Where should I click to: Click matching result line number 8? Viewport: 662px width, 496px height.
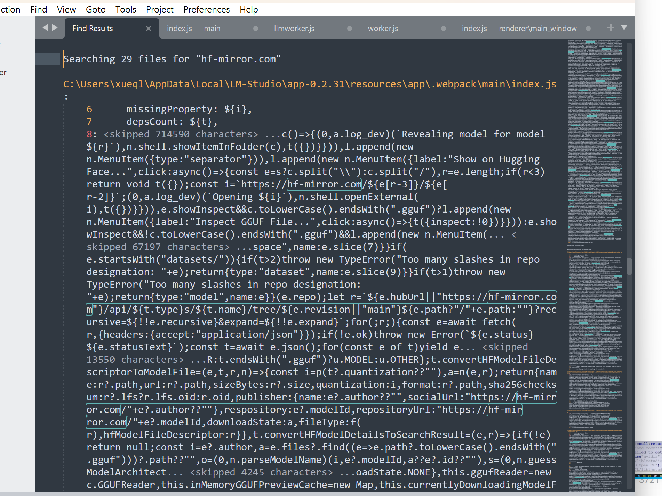click(x=89, y=134)
